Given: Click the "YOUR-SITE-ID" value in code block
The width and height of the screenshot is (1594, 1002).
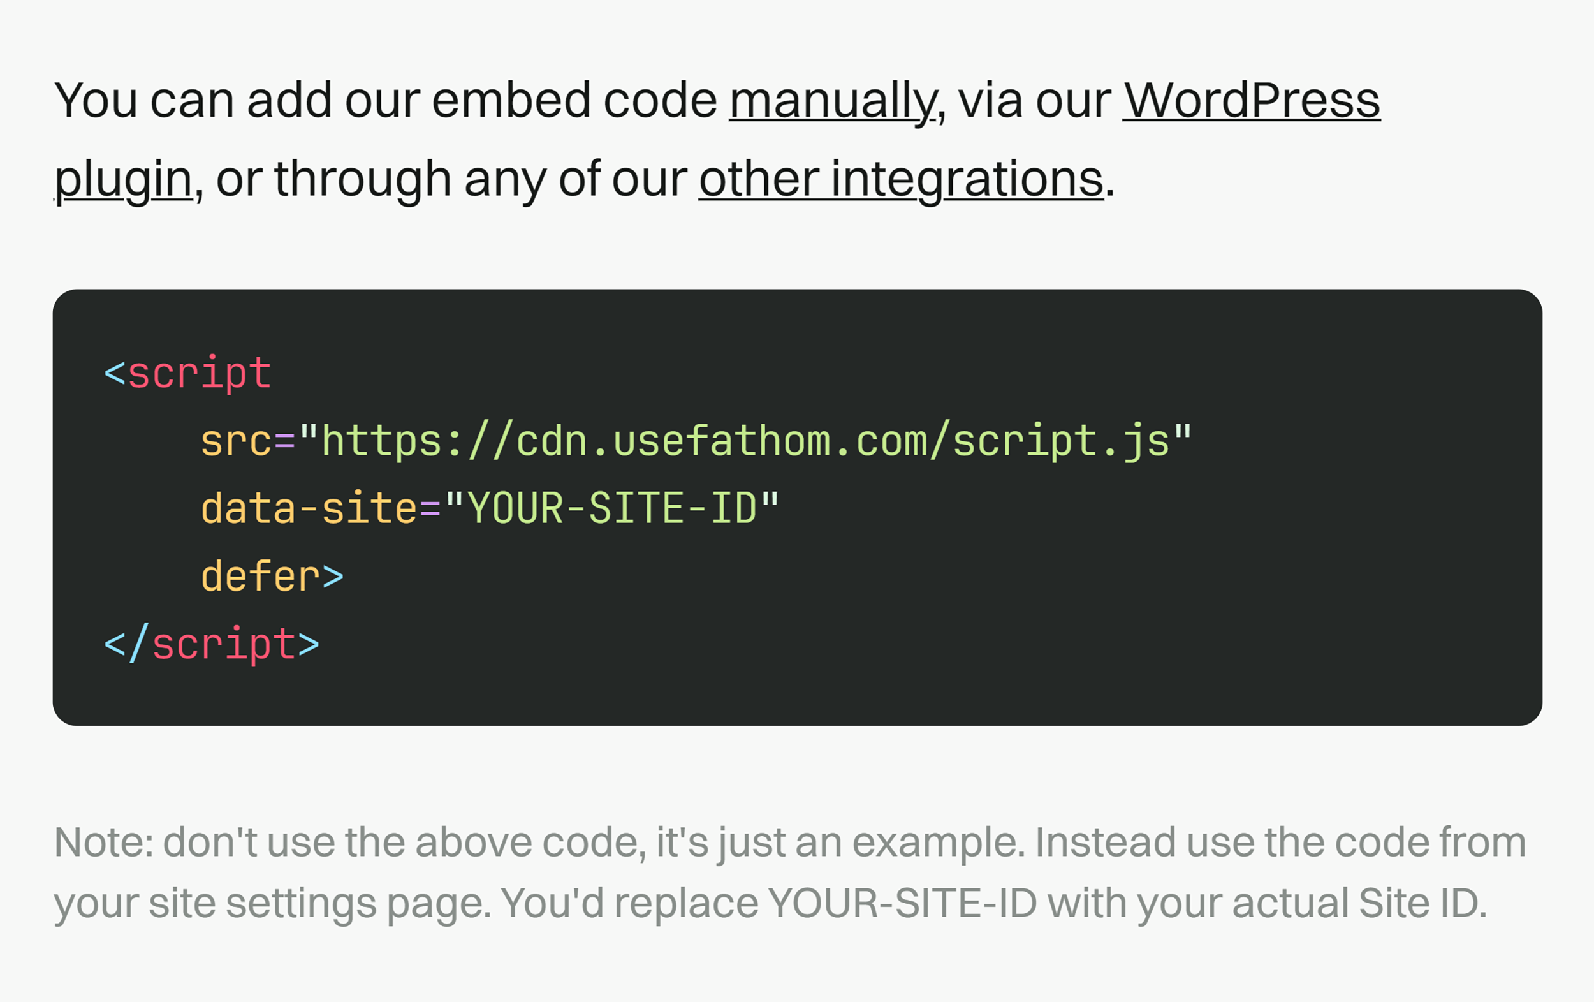Looking at the screenshot, I should pos(611,509).
